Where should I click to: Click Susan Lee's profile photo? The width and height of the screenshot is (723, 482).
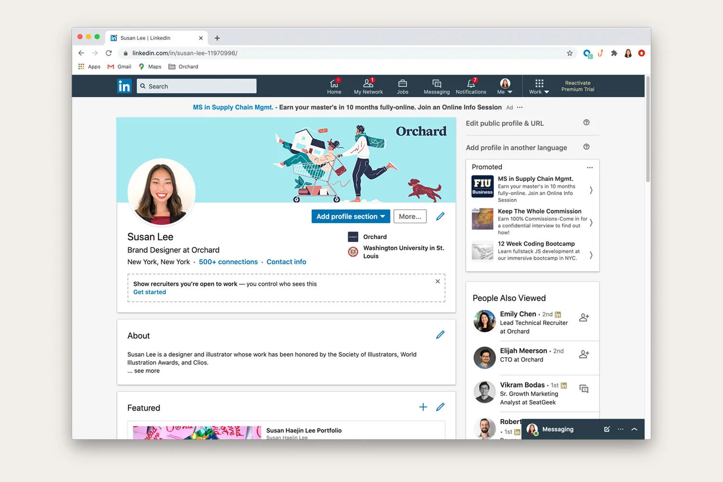point(161,192)
